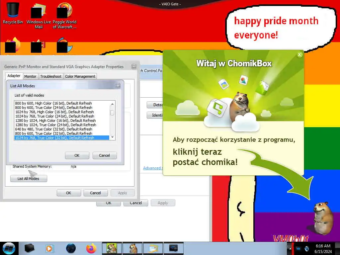Select 1280 by 1024 High Color 16 bit mode
Viewport: 340px width, 255px height.
tap(61, 121)
